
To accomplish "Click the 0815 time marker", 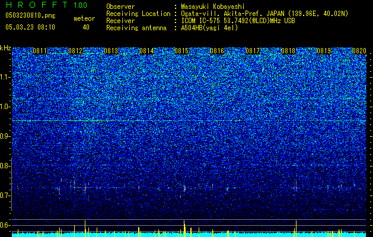I will coord(181,51).
